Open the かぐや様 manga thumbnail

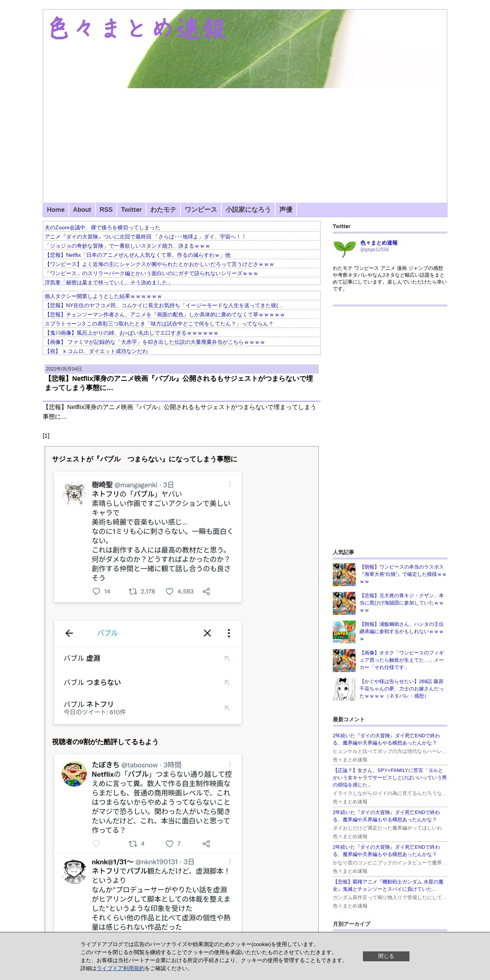point(344,689)
